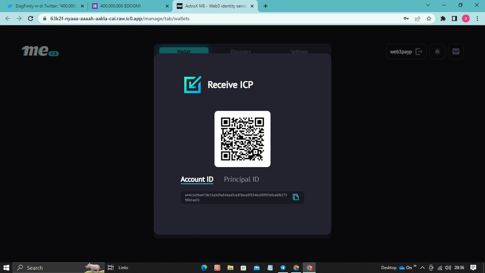Go forward in browser history
Image resolution: width=485 pixels, height=273 pixels.
19,19
